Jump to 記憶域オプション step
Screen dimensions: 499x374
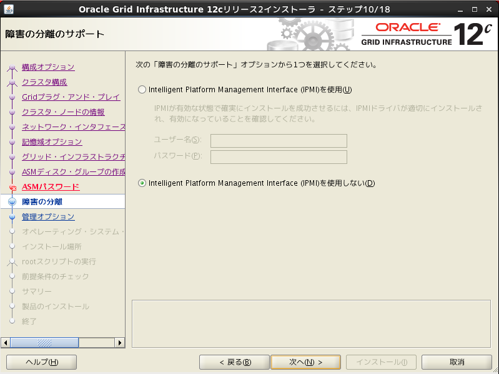coord(52,142)
